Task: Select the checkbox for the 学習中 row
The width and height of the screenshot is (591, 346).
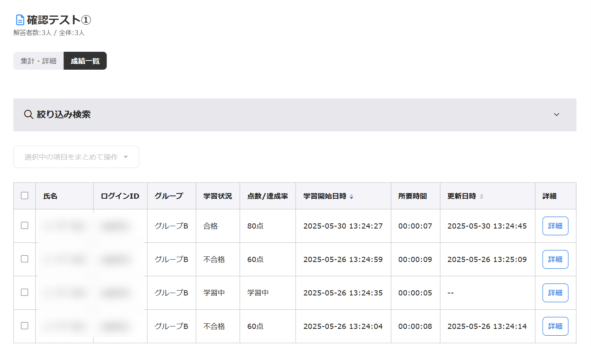Action: click(x=25, y=292)
